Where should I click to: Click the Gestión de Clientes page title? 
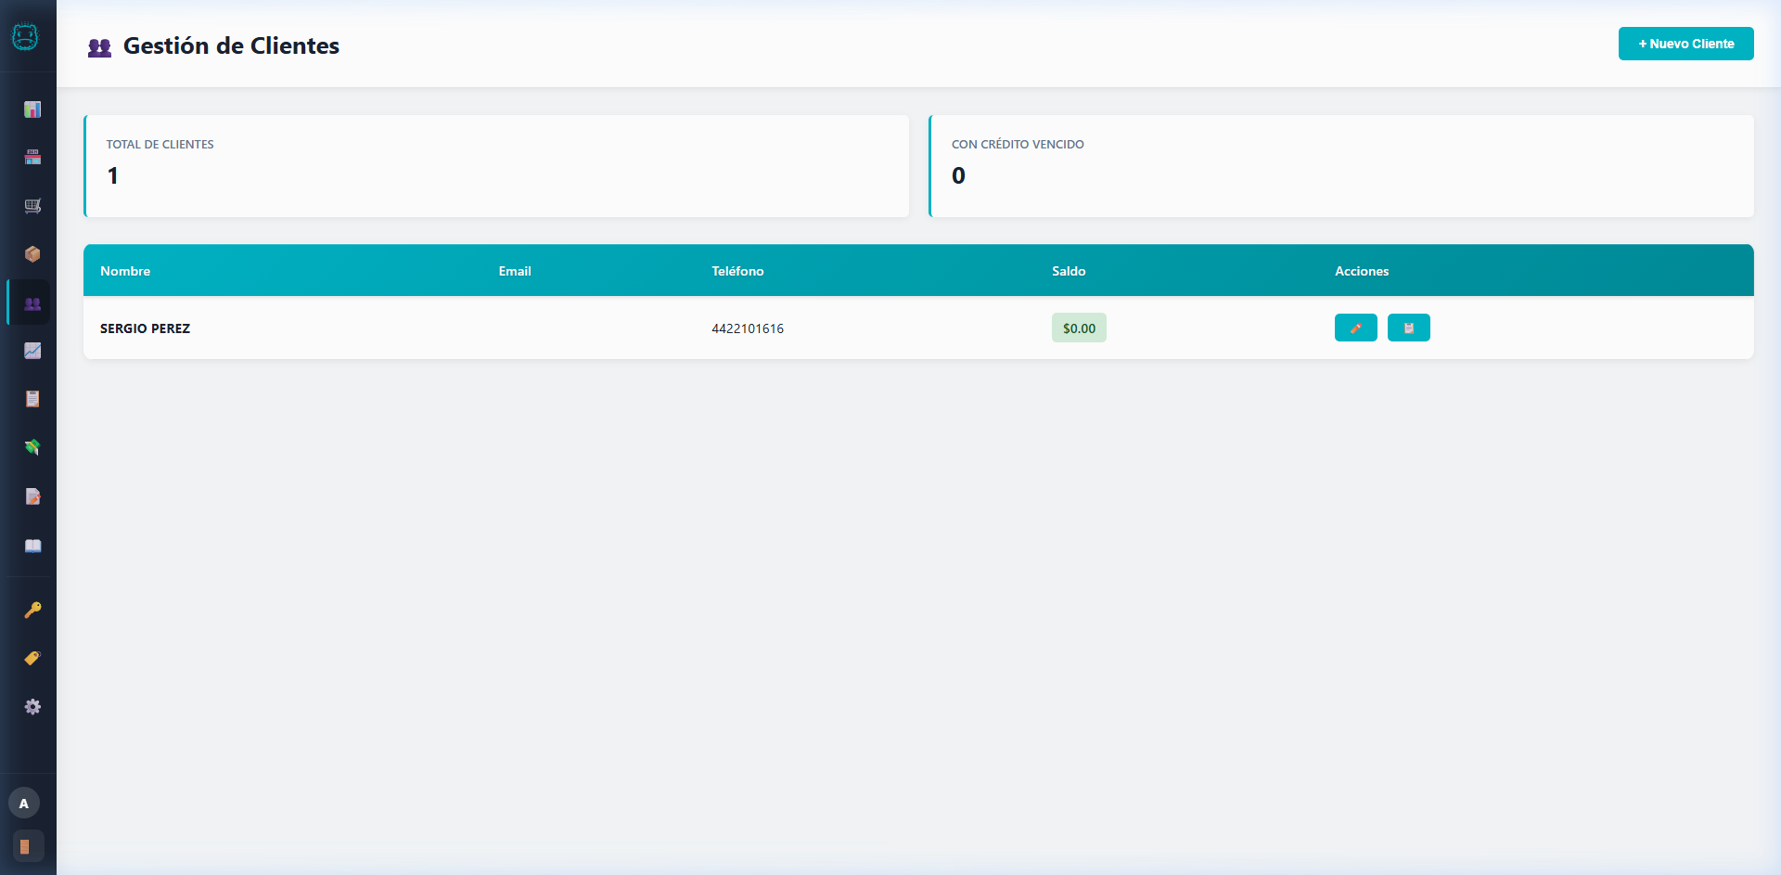tap(231, 45)
